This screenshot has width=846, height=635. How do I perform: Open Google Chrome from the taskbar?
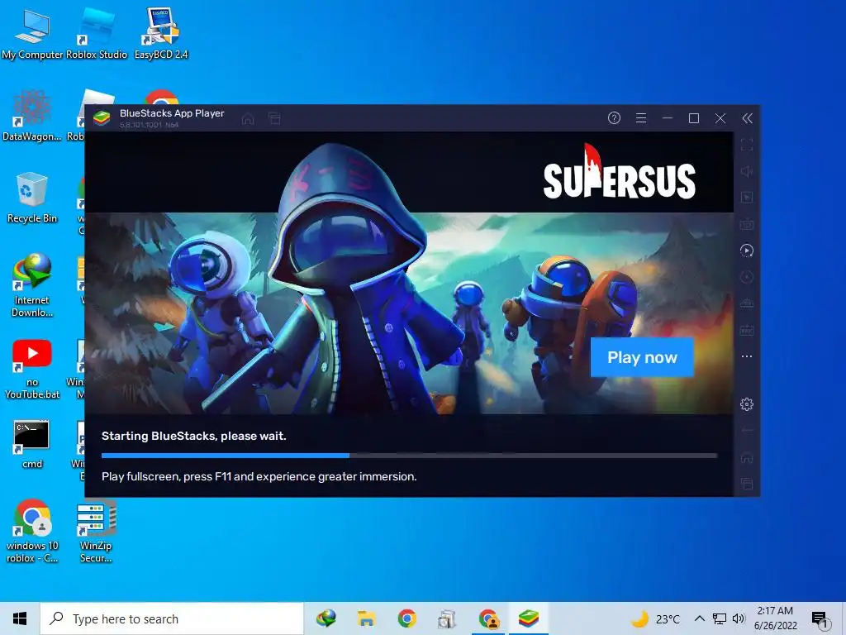pyautogui.click(x=406, y=618)
